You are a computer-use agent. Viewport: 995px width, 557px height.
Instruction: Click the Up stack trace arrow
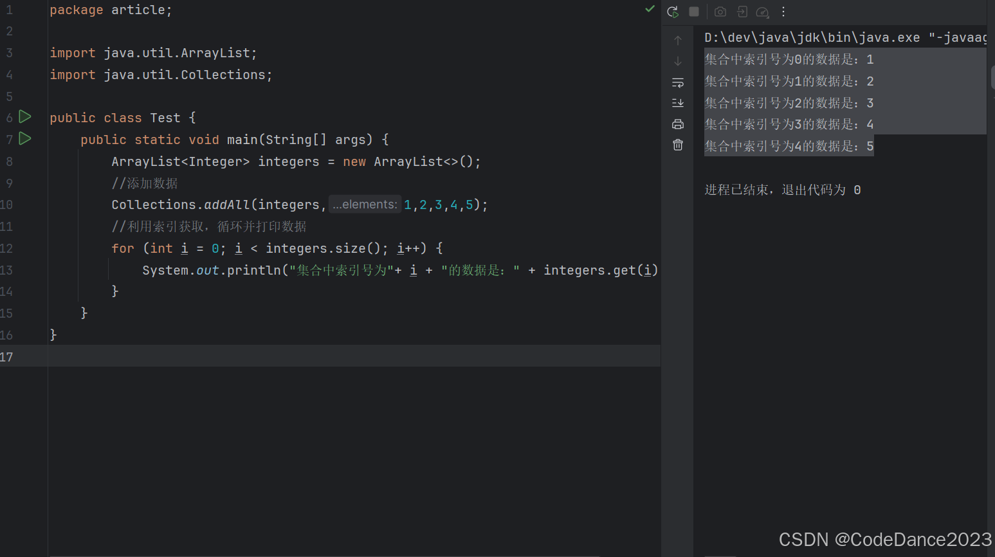click(678, 41)
